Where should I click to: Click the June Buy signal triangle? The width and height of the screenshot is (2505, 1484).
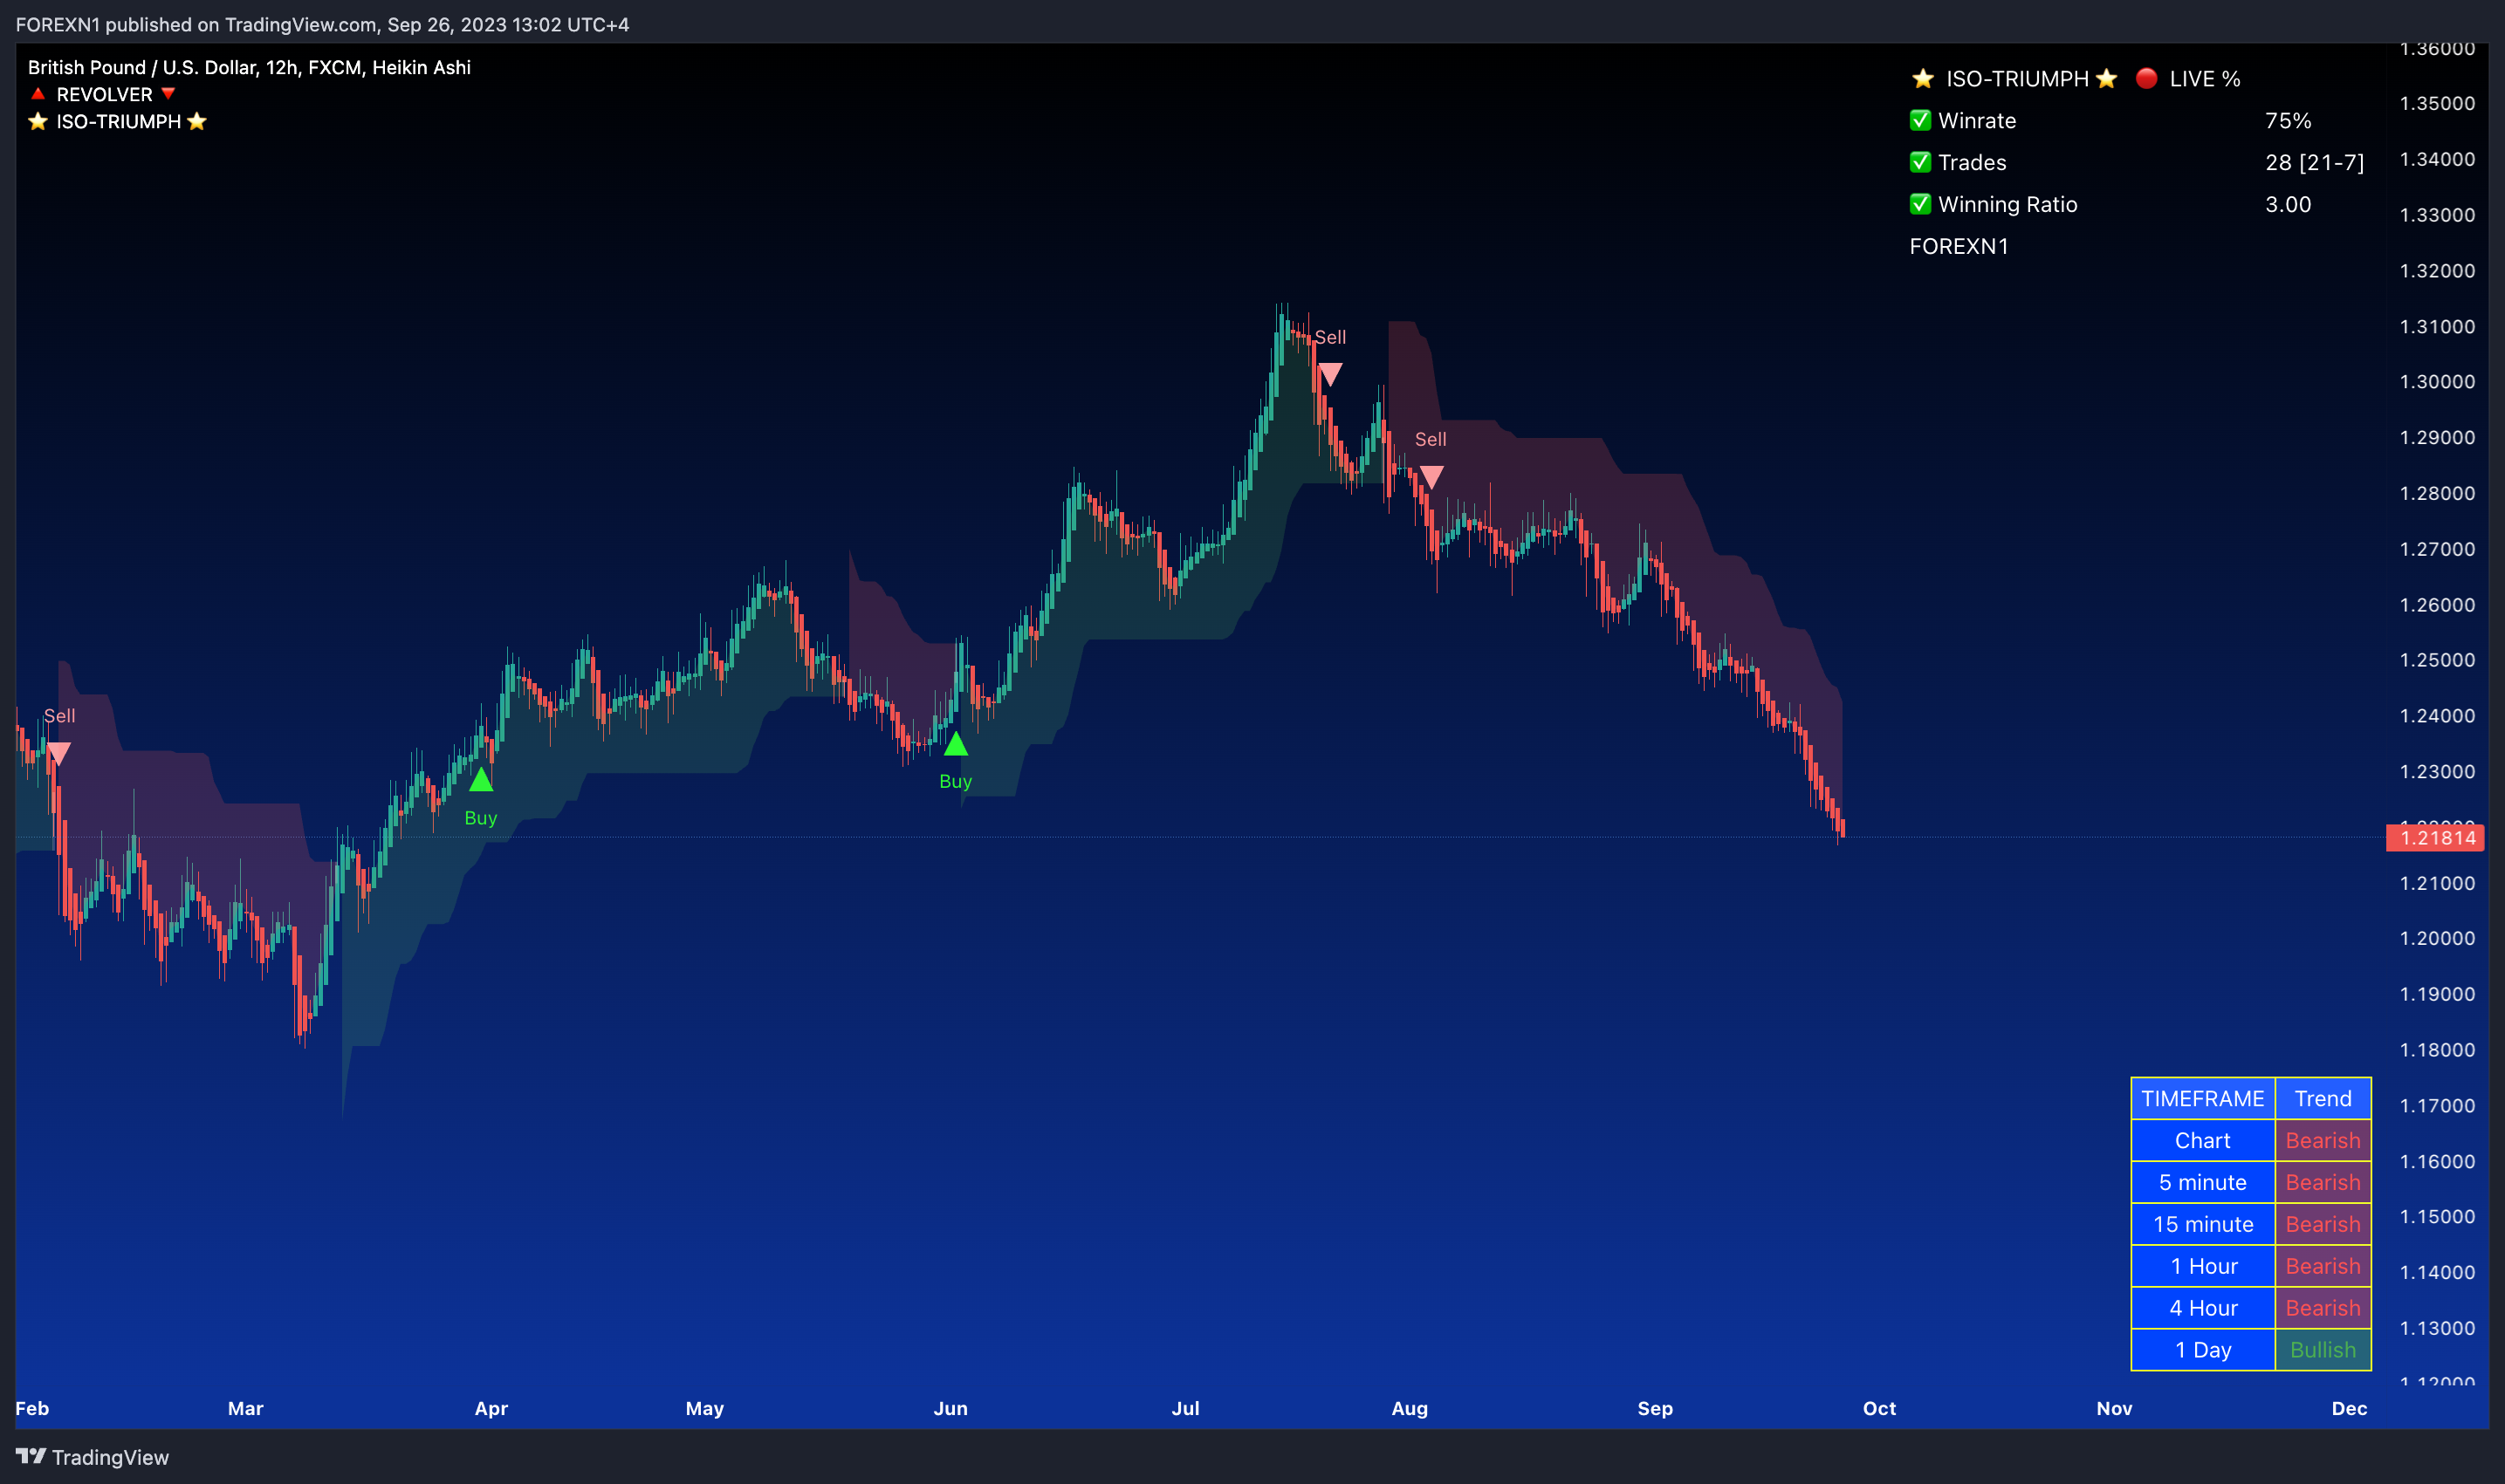click(x=956, y=743)
